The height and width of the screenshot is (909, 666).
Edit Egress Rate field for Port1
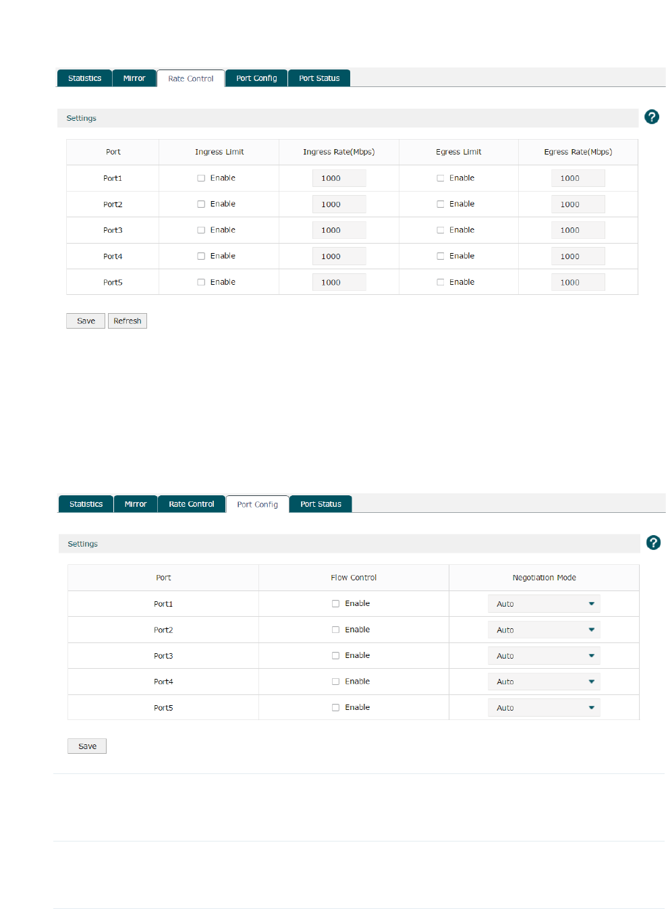pyautogui.click(x=578, y=178)
